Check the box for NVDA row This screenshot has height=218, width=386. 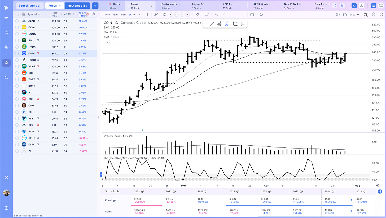tap(17, 47)
